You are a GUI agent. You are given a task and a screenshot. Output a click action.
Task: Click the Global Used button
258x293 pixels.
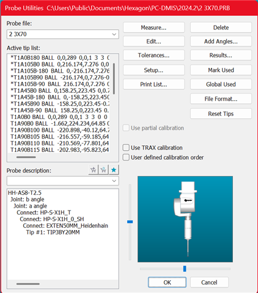click(221, 84)
